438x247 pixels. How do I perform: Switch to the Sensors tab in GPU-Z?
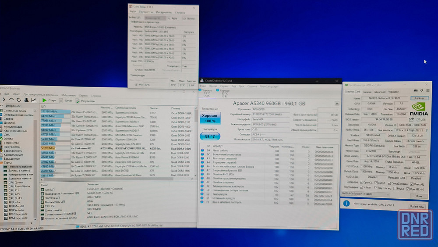pyautogui.click(x=367, y=92)
